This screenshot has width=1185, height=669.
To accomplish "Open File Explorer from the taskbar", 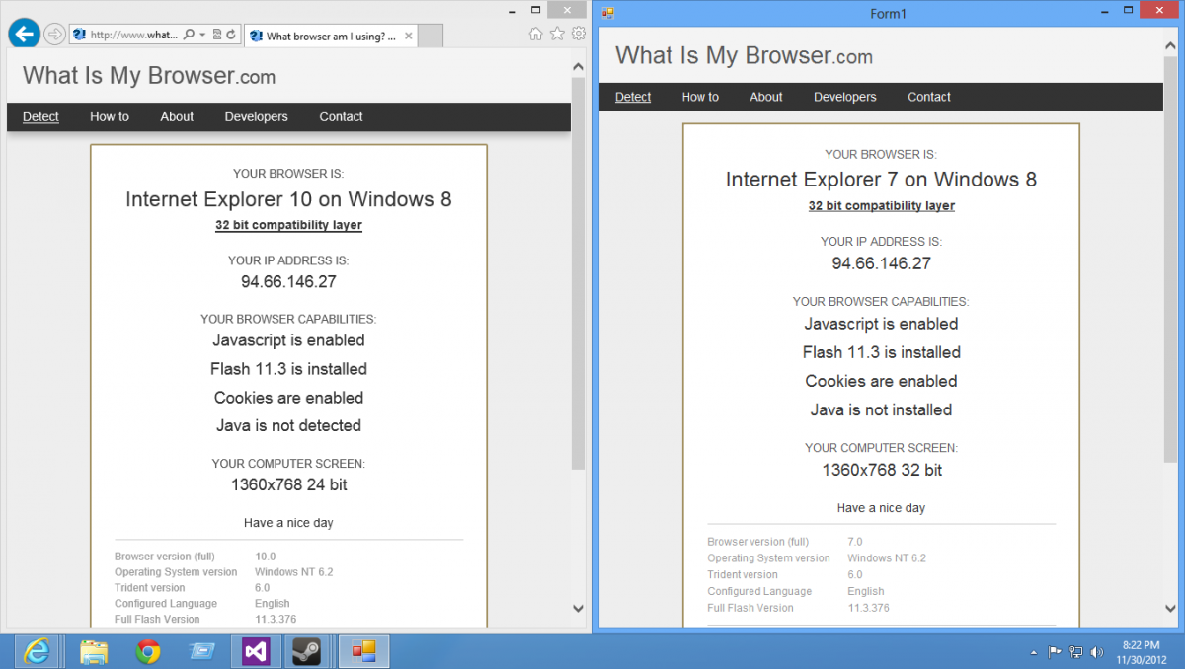I will point(94,651).
